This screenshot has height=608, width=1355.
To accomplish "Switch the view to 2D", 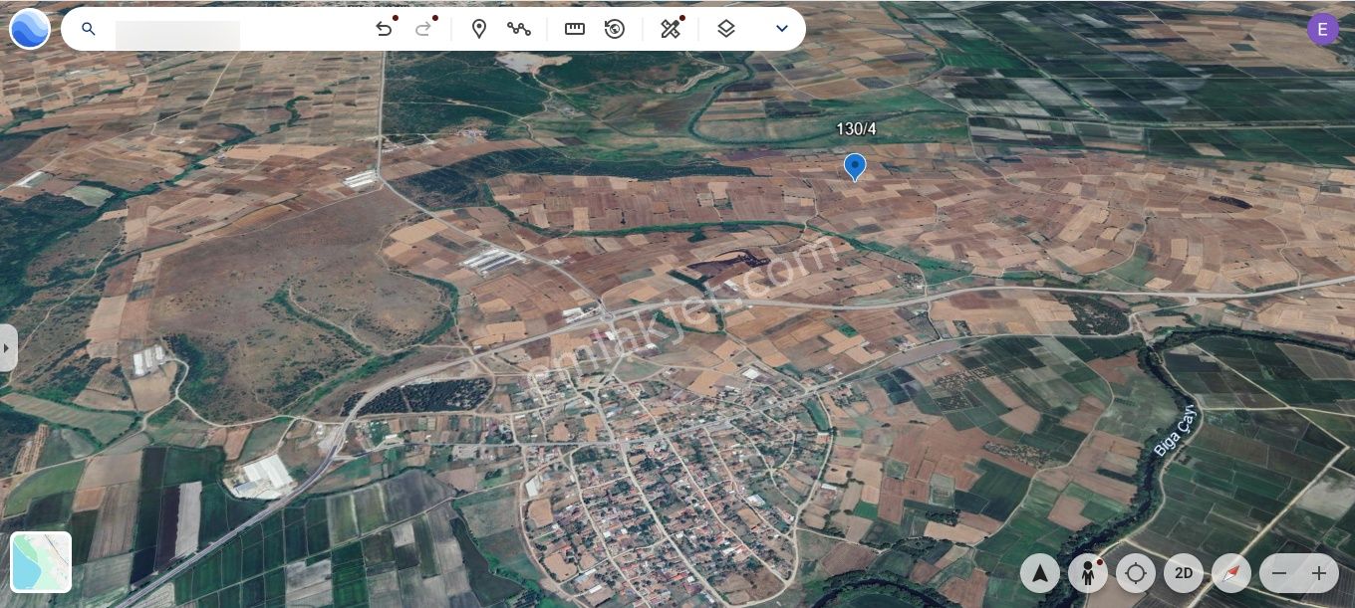I will 1184,574.
